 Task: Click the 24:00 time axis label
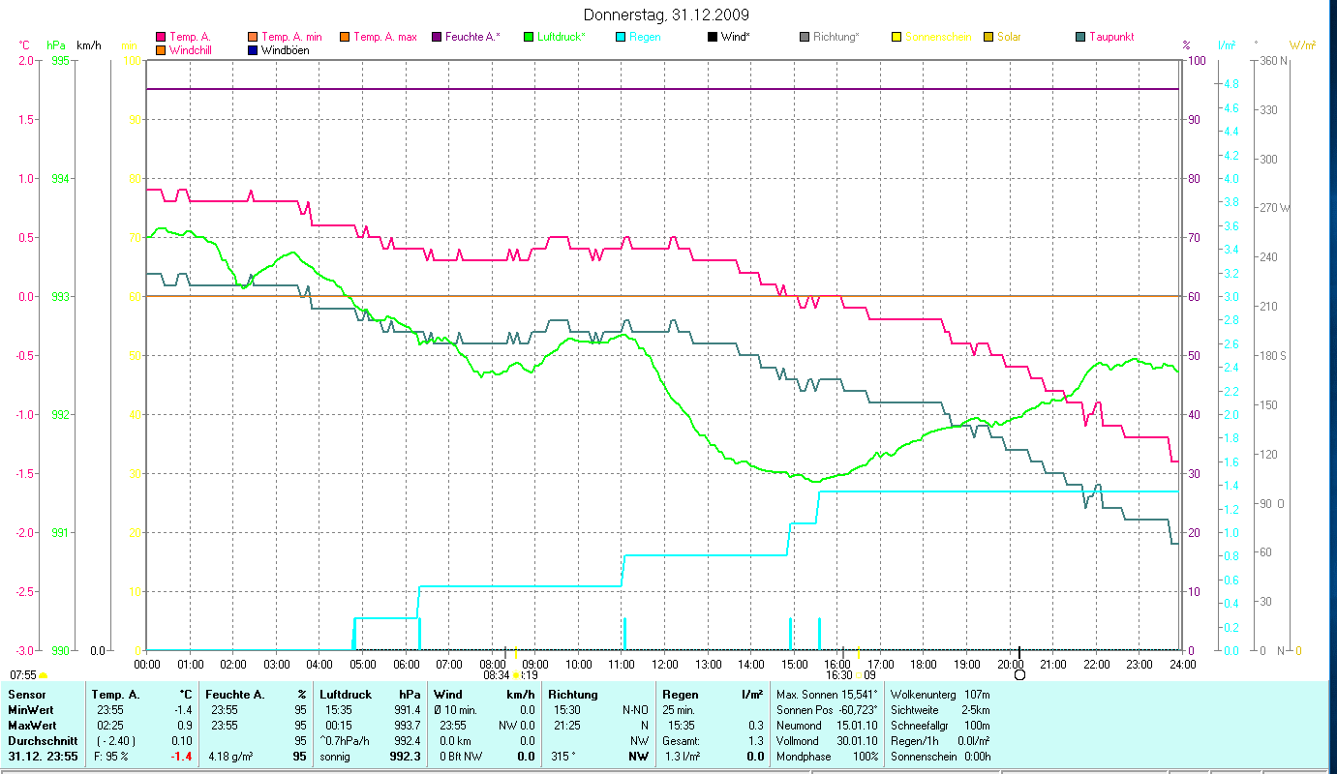(x=1182, y=664)
